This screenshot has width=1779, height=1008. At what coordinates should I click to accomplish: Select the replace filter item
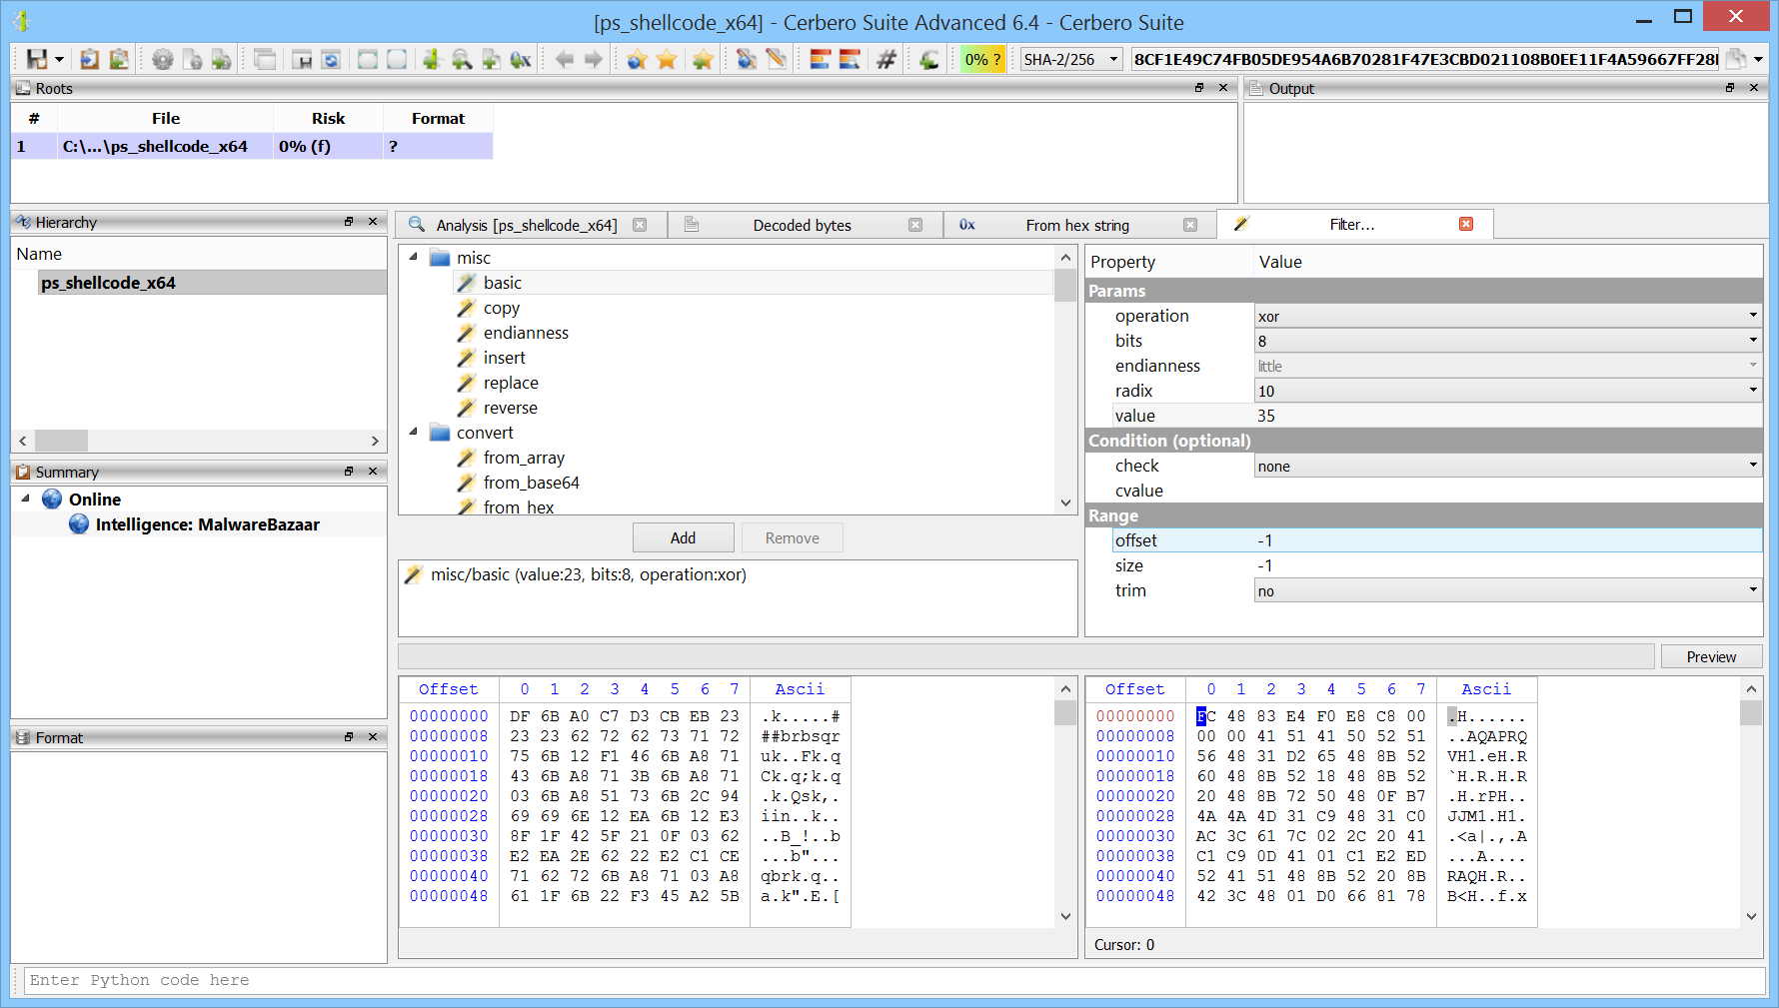tap(511, 383)
